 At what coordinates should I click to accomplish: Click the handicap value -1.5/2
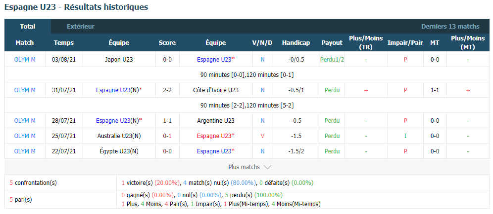click(296, 151)
